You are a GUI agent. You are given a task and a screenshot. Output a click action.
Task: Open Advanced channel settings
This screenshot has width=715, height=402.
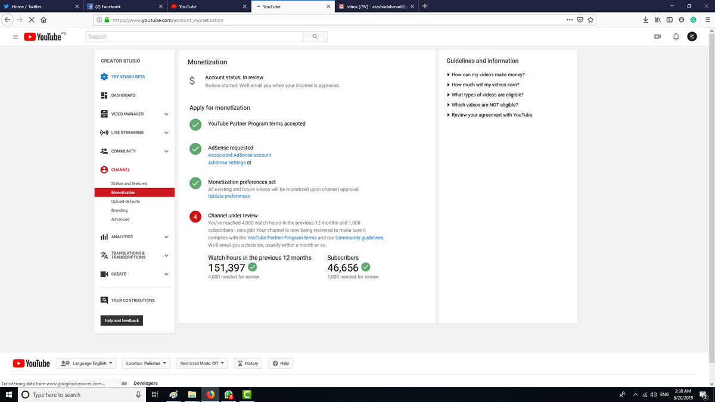(120, 219)
